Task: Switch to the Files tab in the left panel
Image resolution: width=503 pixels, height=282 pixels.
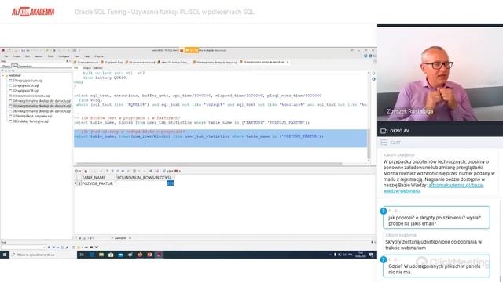Action: tap(14, 66)
